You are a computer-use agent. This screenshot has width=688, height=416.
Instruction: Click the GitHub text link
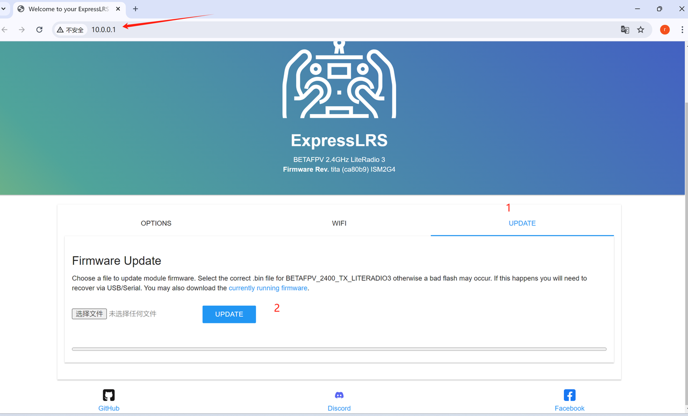click(109, 408)
